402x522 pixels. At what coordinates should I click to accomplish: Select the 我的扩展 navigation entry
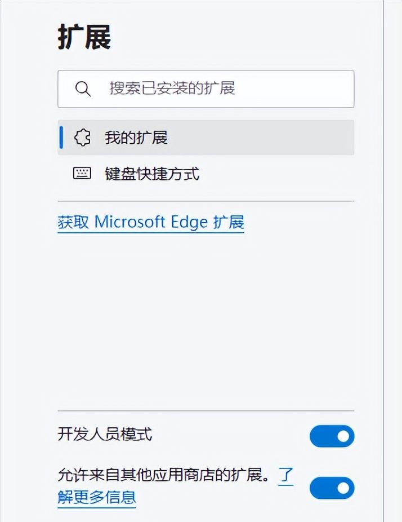point(135,137)
